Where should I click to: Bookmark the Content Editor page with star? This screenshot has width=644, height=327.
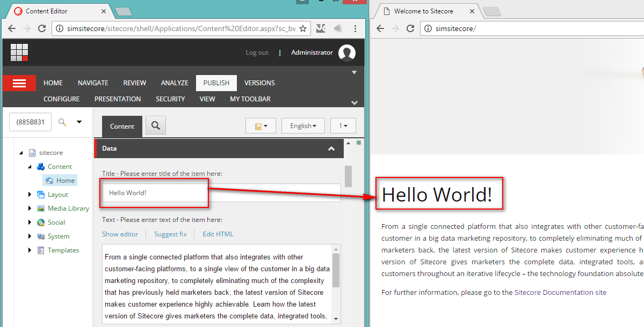303,28
